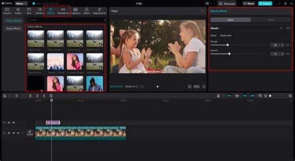Viewport: 295px width, 161px height.
Task: Play the preview in the Player
Action: pos(158,86)
